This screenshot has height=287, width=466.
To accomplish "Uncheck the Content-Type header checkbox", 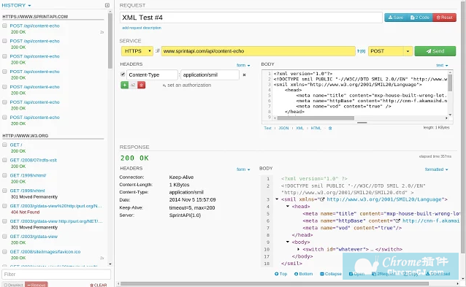I will coord(123,74).
